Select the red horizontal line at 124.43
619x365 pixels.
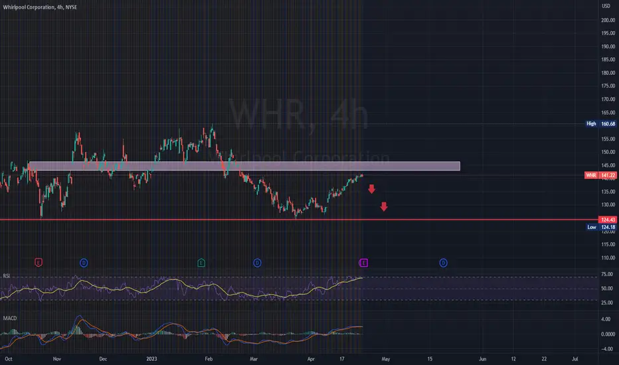300,220
